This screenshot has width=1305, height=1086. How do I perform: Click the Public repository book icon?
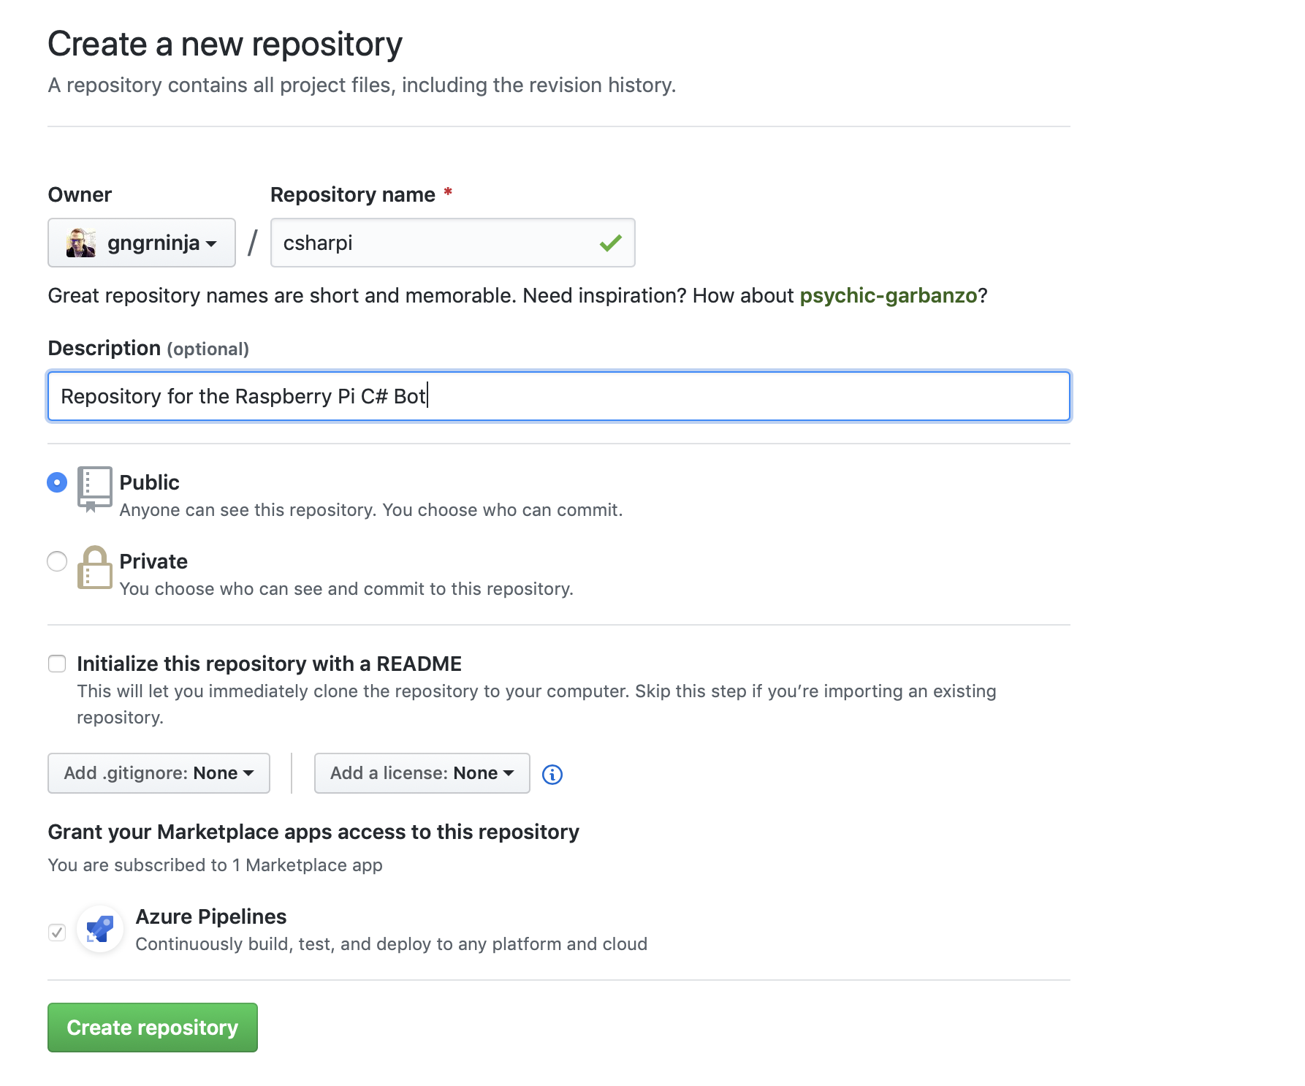[94, 488]
